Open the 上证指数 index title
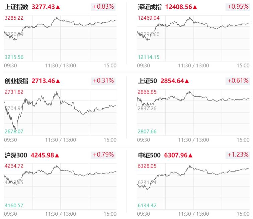This screenshot has height=219, width=253. coord(16,7)
